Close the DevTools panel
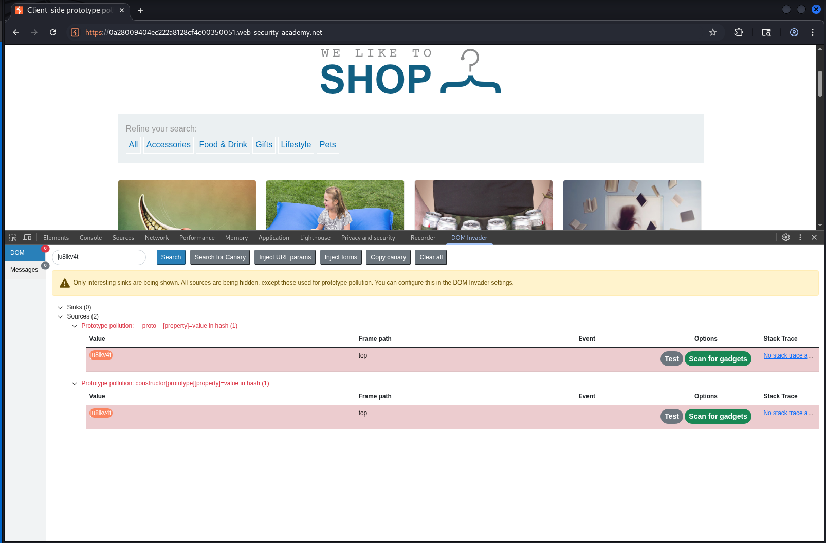Image resolution: width=826 pixels, height=543 pixels. 814,237
